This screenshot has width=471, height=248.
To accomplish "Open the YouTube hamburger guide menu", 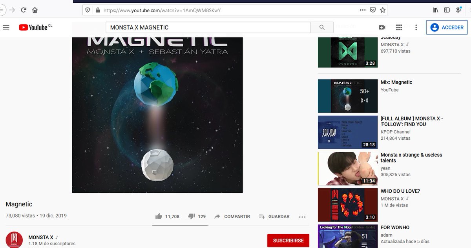I will [x=6, y=27].
